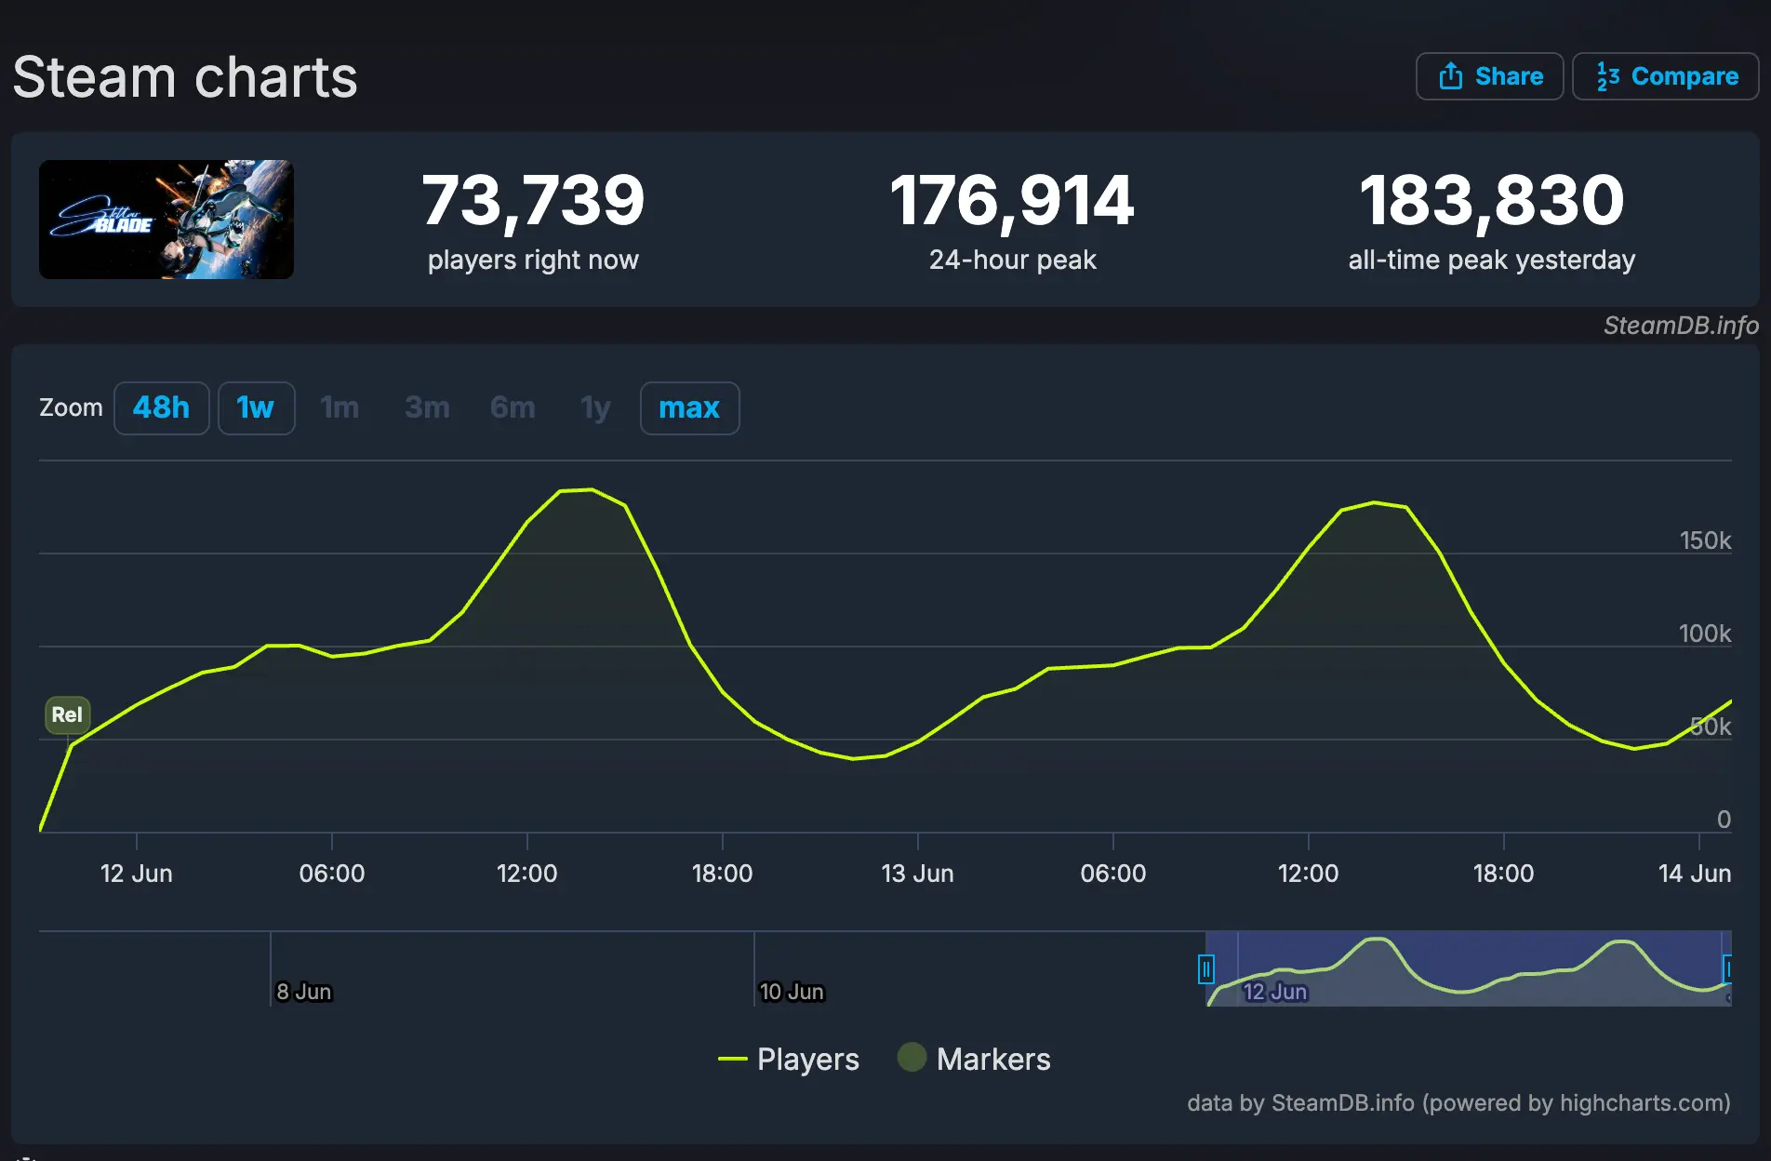
Task: Choose the 6m zoom option
Action: [x=513, y=407]
